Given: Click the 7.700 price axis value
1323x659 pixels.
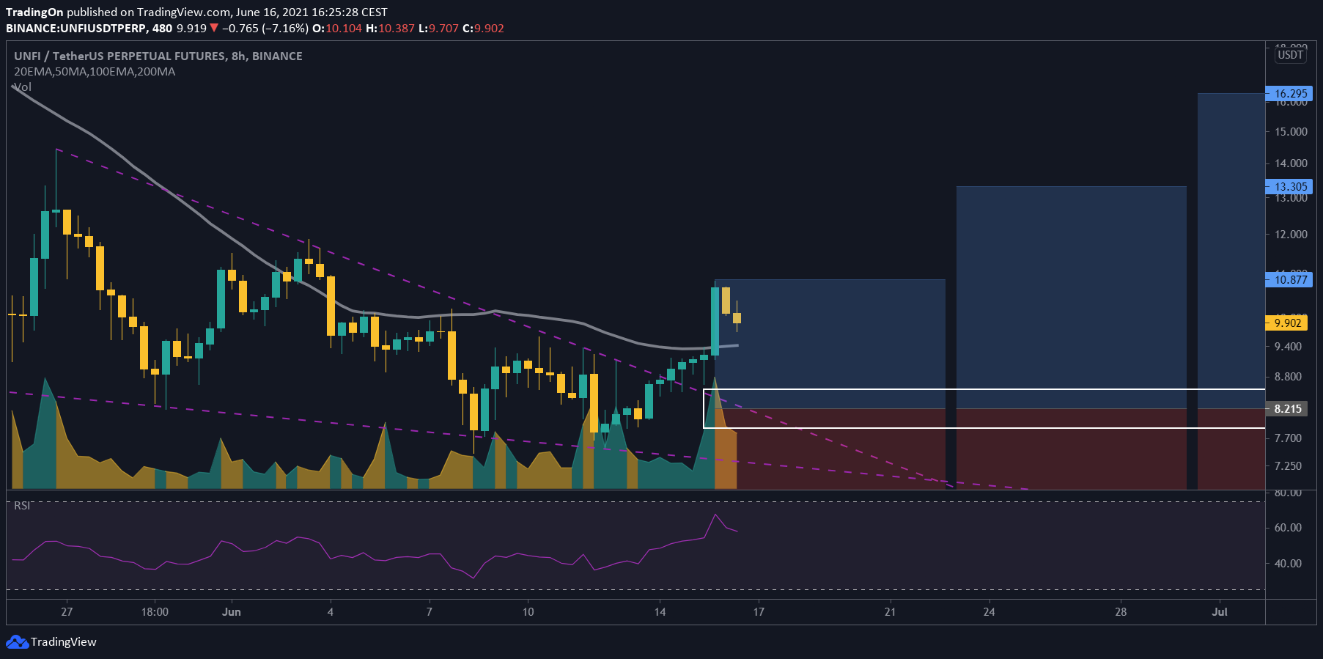Looking at the screenshot, I should click(x=1288, y=438).
